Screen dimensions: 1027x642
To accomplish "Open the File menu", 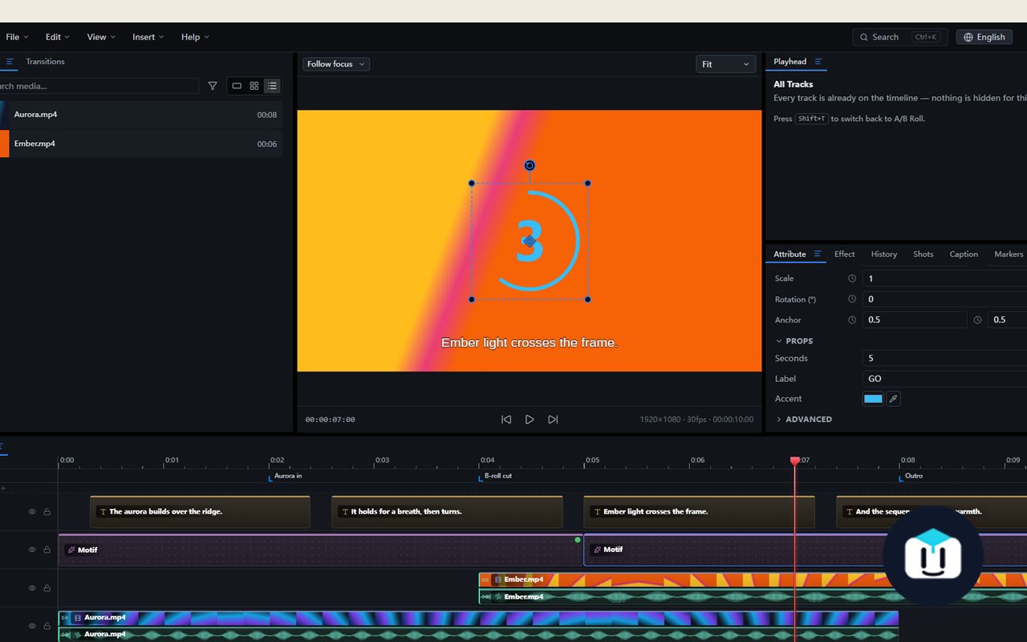I will pyautogui.click(x=17, y=37).
